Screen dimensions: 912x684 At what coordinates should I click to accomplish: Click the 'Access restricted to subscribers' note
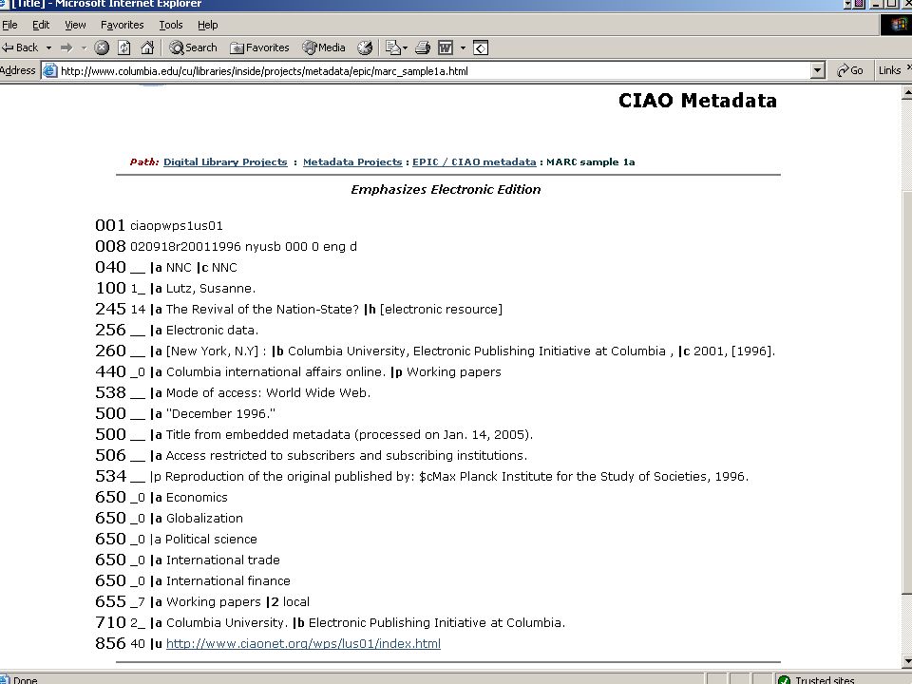click(x=347, y=456)
